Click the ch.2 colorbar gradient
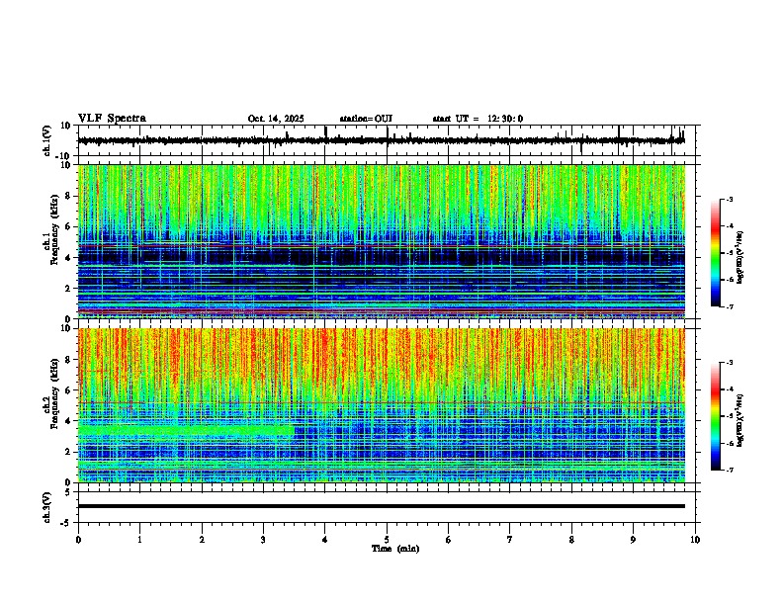 (716, 416)
